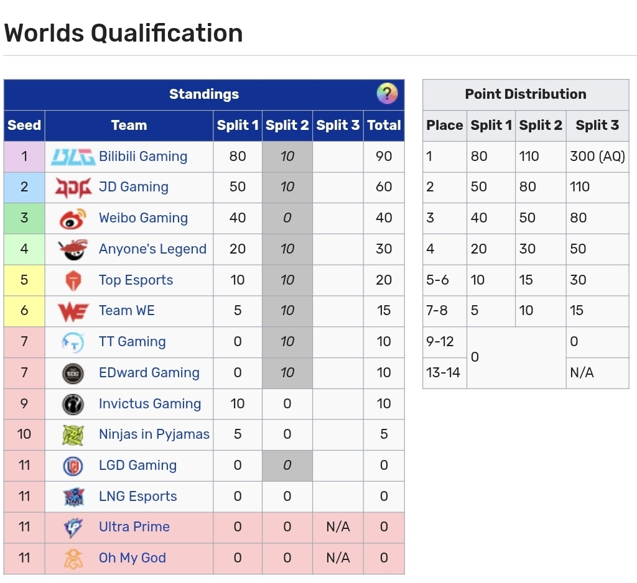Image resolution: width=637 pixels, height=583 pixels.
Task: Click the 5-6 place row label
Action: tap(445, 280)
